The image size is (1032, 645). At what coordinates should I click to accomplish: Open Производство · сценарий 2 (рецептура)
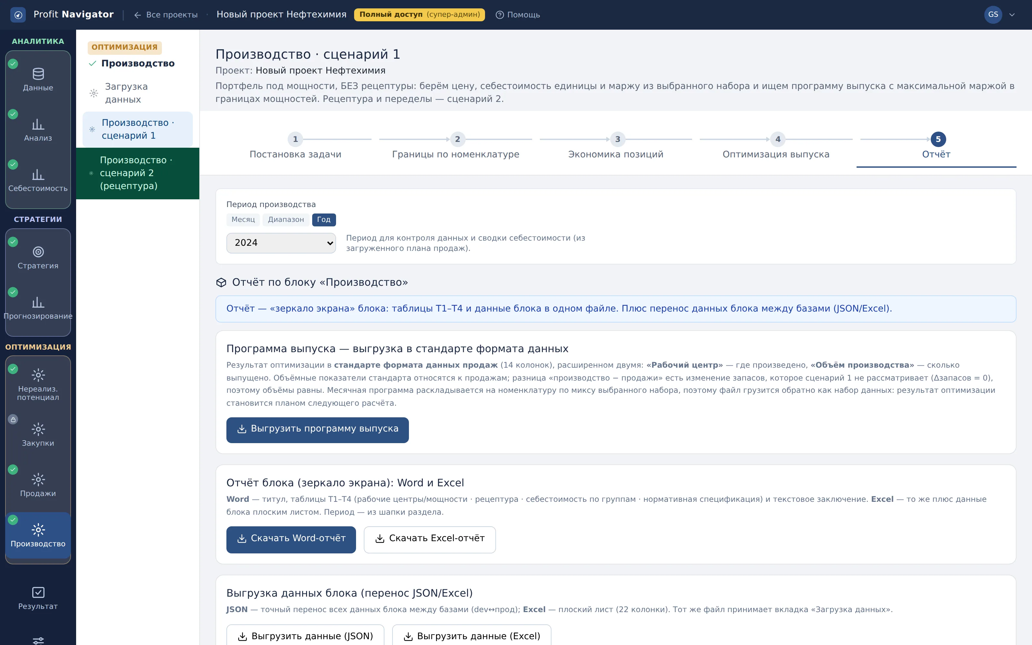(137, 173)
